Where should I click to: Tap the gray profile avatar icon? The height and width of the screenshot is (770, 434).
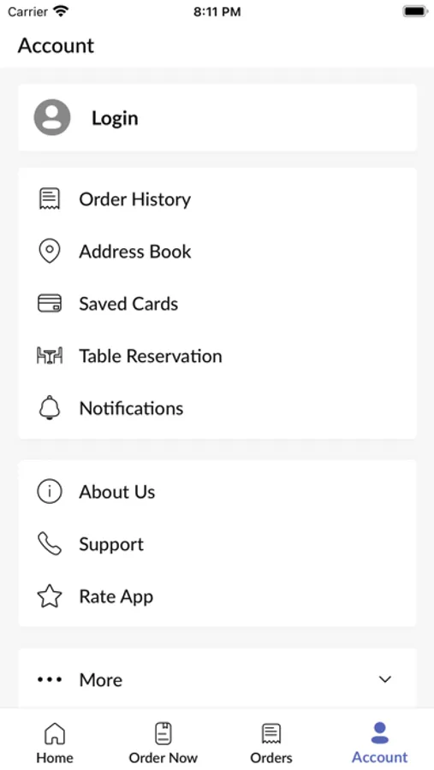(52, 117)
